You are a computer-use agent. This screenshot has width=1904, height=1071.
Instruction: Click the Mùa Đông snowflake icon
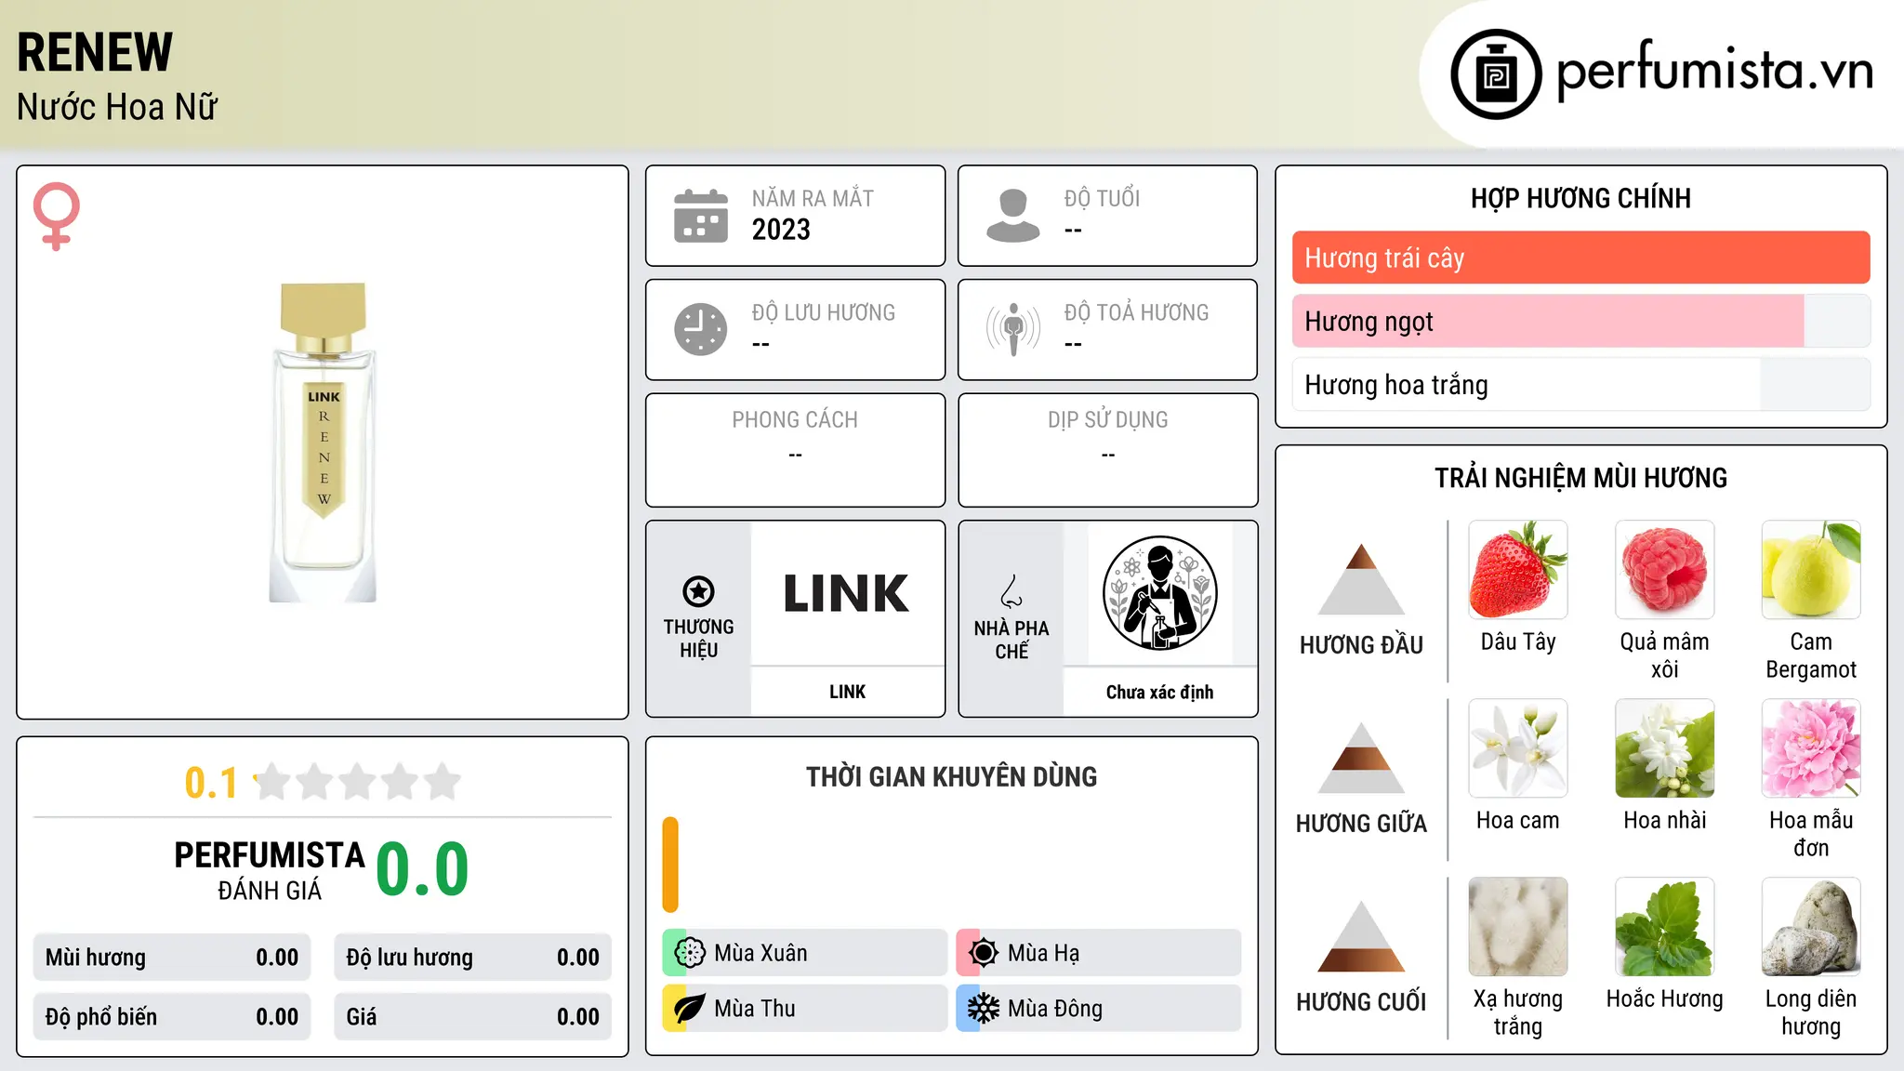pos(983,1009)
